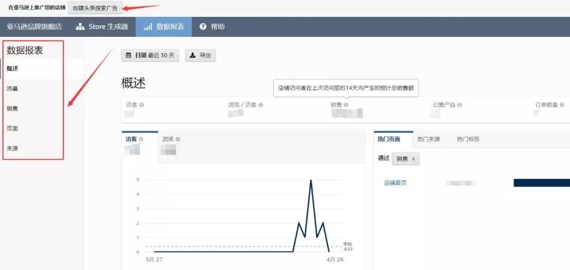Expand the 通过 销售 sort dropdown
This screenshot has width=570, height=270.
coord(405,158)
